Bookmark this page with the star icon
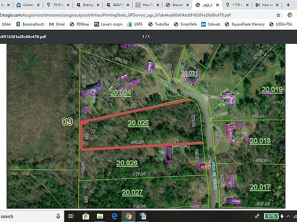The height and width of the screenshot is (222, 297). (x=278, y=15)
